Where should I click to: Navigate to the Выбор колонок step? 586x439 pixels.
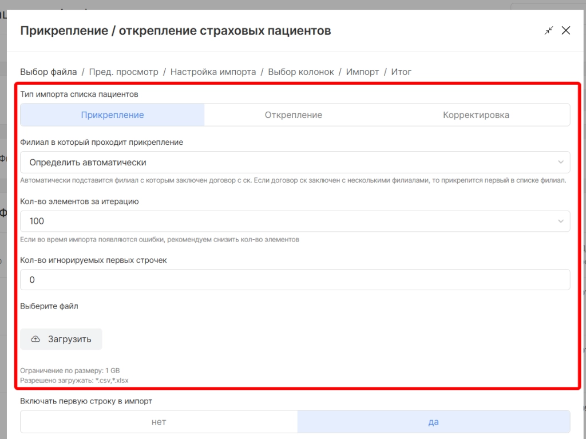pos(300,72)
